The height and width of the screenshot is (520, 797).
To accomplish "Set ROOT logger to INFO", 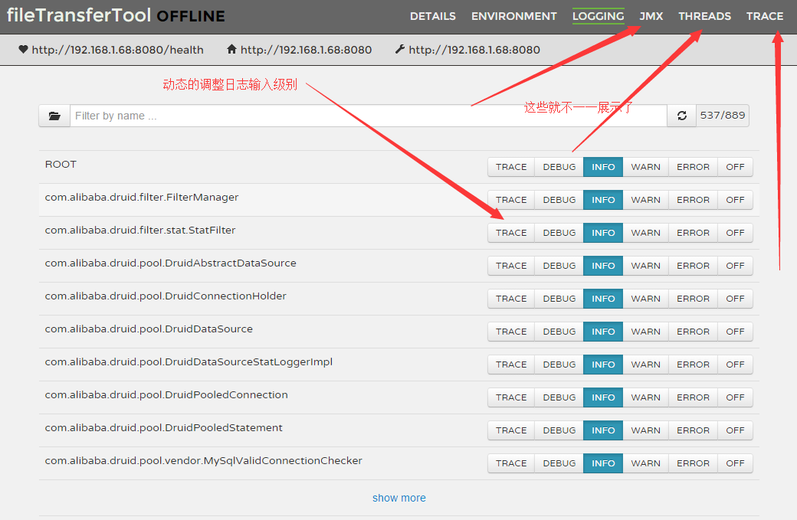I will pos(603,167).
